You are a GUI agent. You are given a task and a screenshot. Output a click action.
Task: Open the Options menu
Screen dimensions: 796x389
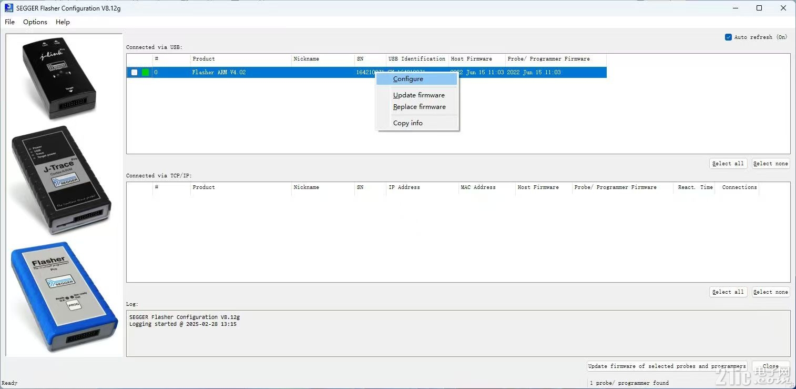pos(35,22)
